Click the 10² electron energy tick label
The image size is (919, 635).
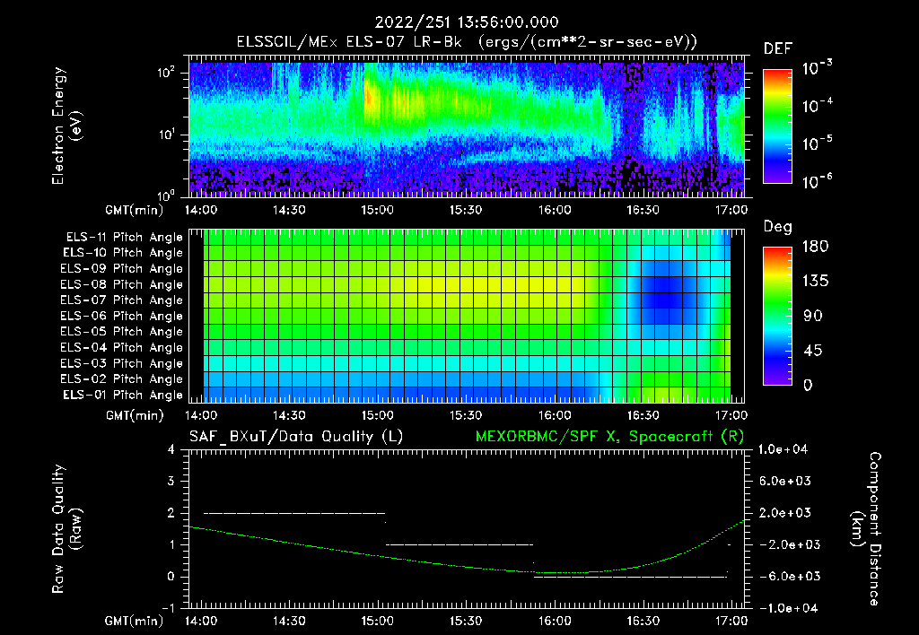tap(166, 73)
